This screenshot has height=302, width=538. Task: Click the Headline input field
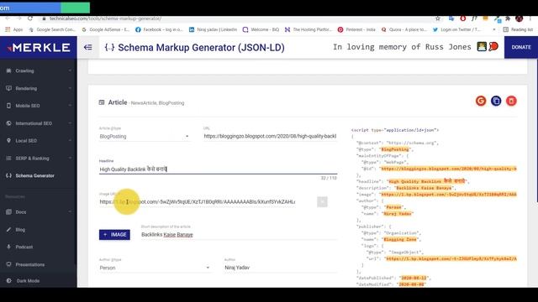point(219,169)
